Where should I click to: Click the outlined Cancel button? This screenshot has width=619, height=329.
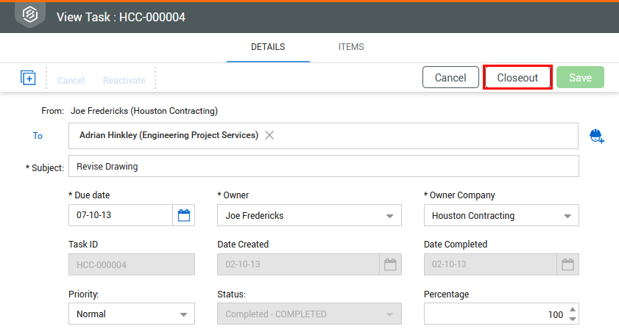pos(450,78)
